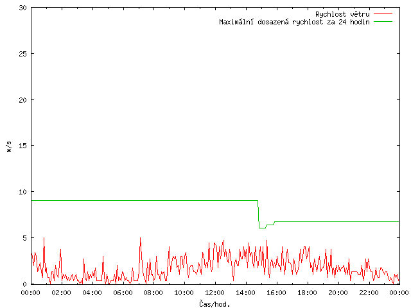The height and width of the screenshot is (308, 411).
Task: Click the y-axis value 15
Action: coord(23,146)
